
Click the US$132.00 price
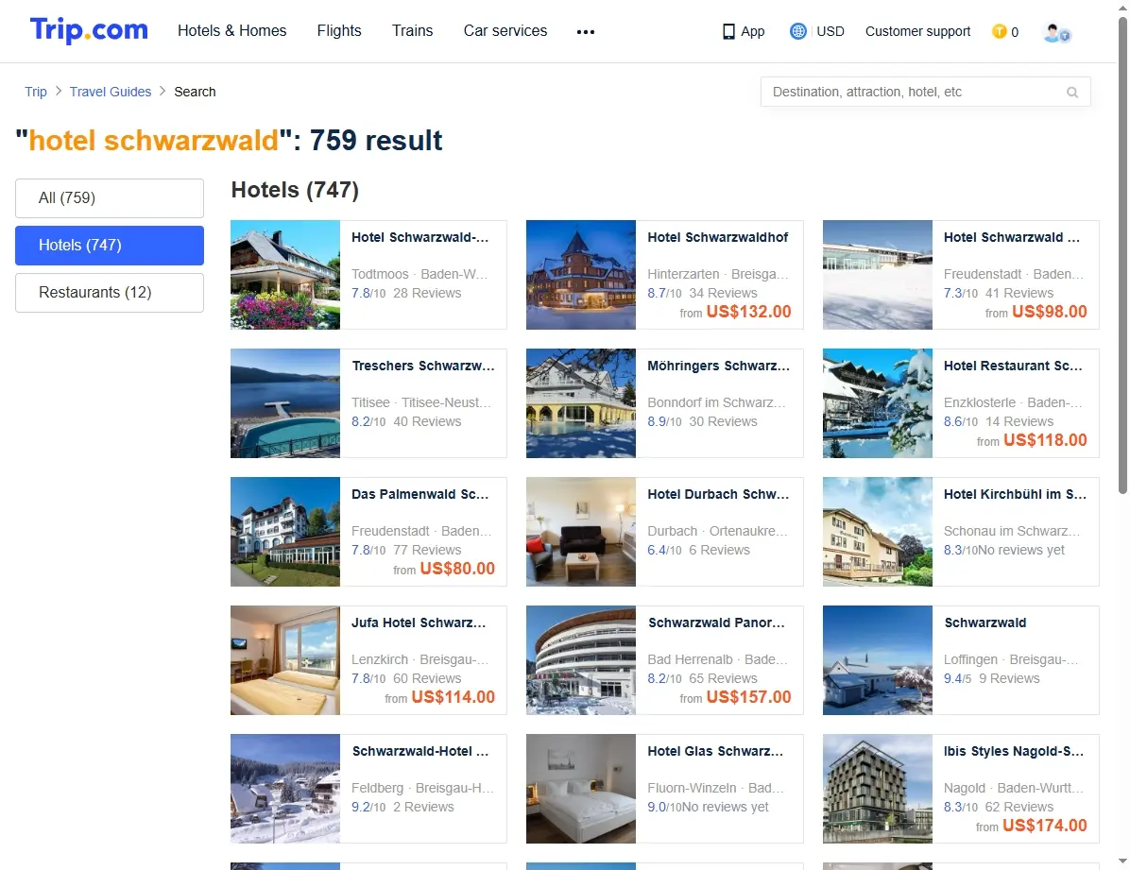click(749, 312)
